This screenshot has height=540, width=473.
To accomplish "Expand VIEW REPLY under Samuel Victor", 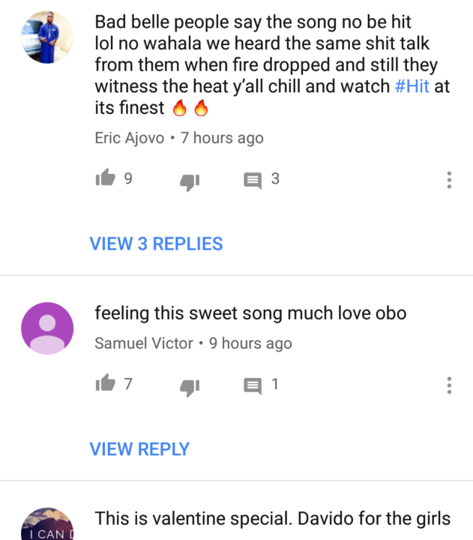I will tap(139, 448).
